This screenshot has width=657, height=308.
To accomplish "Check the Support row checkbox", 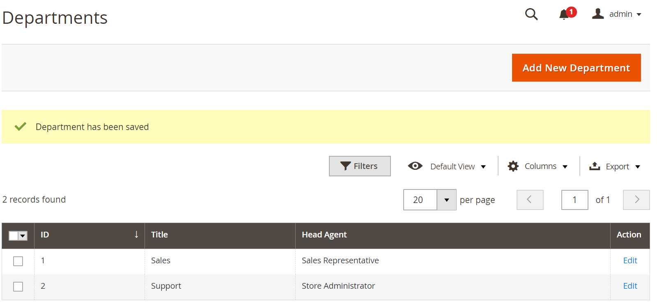I will pos(18,287).
